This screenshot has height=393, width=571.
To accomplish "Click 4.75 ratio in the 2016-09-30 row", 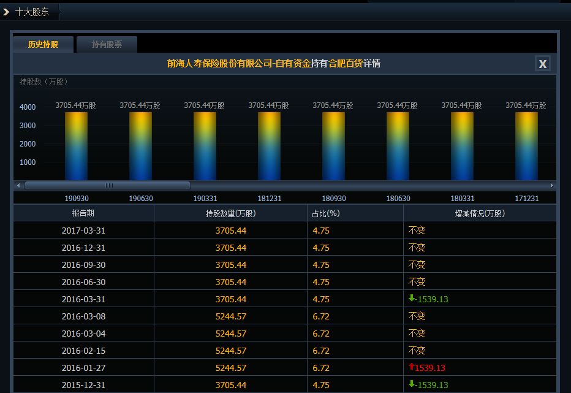I will (x=321, y=265).
